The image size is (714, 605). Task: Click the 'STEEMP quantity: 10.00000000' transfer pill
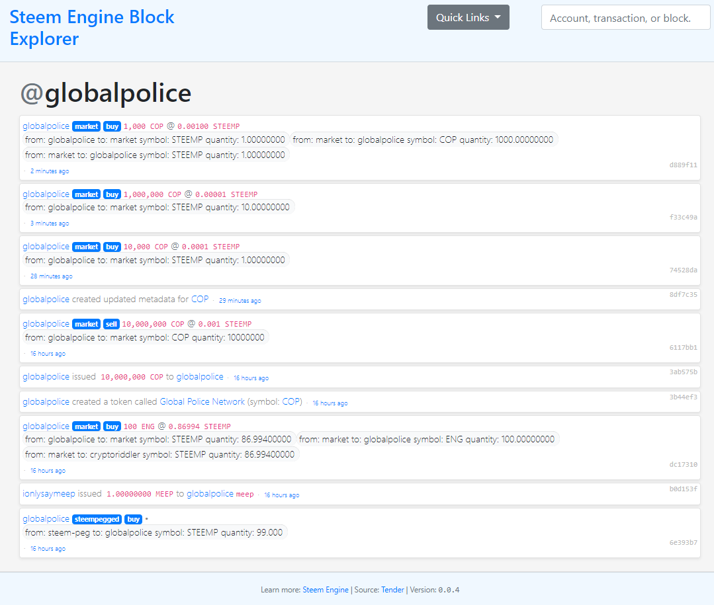(x=157, y=208)
